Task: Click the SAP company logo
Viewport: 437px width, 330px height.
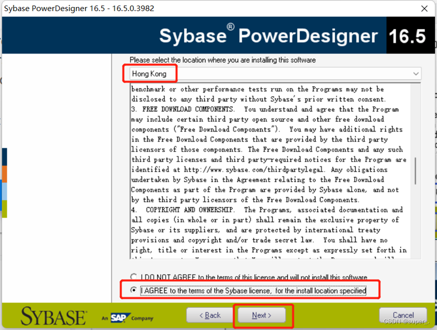Action: 120,318
